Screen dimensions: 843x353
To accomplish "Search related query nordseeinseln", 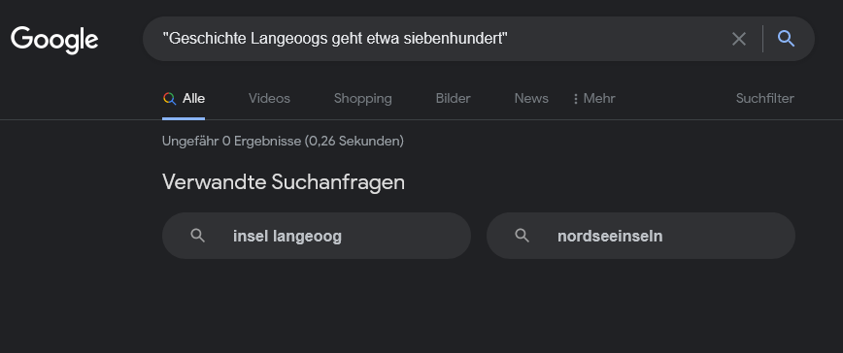I will (640, 236).
